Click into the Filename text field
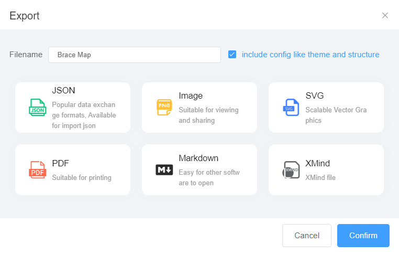 point(134,55)
